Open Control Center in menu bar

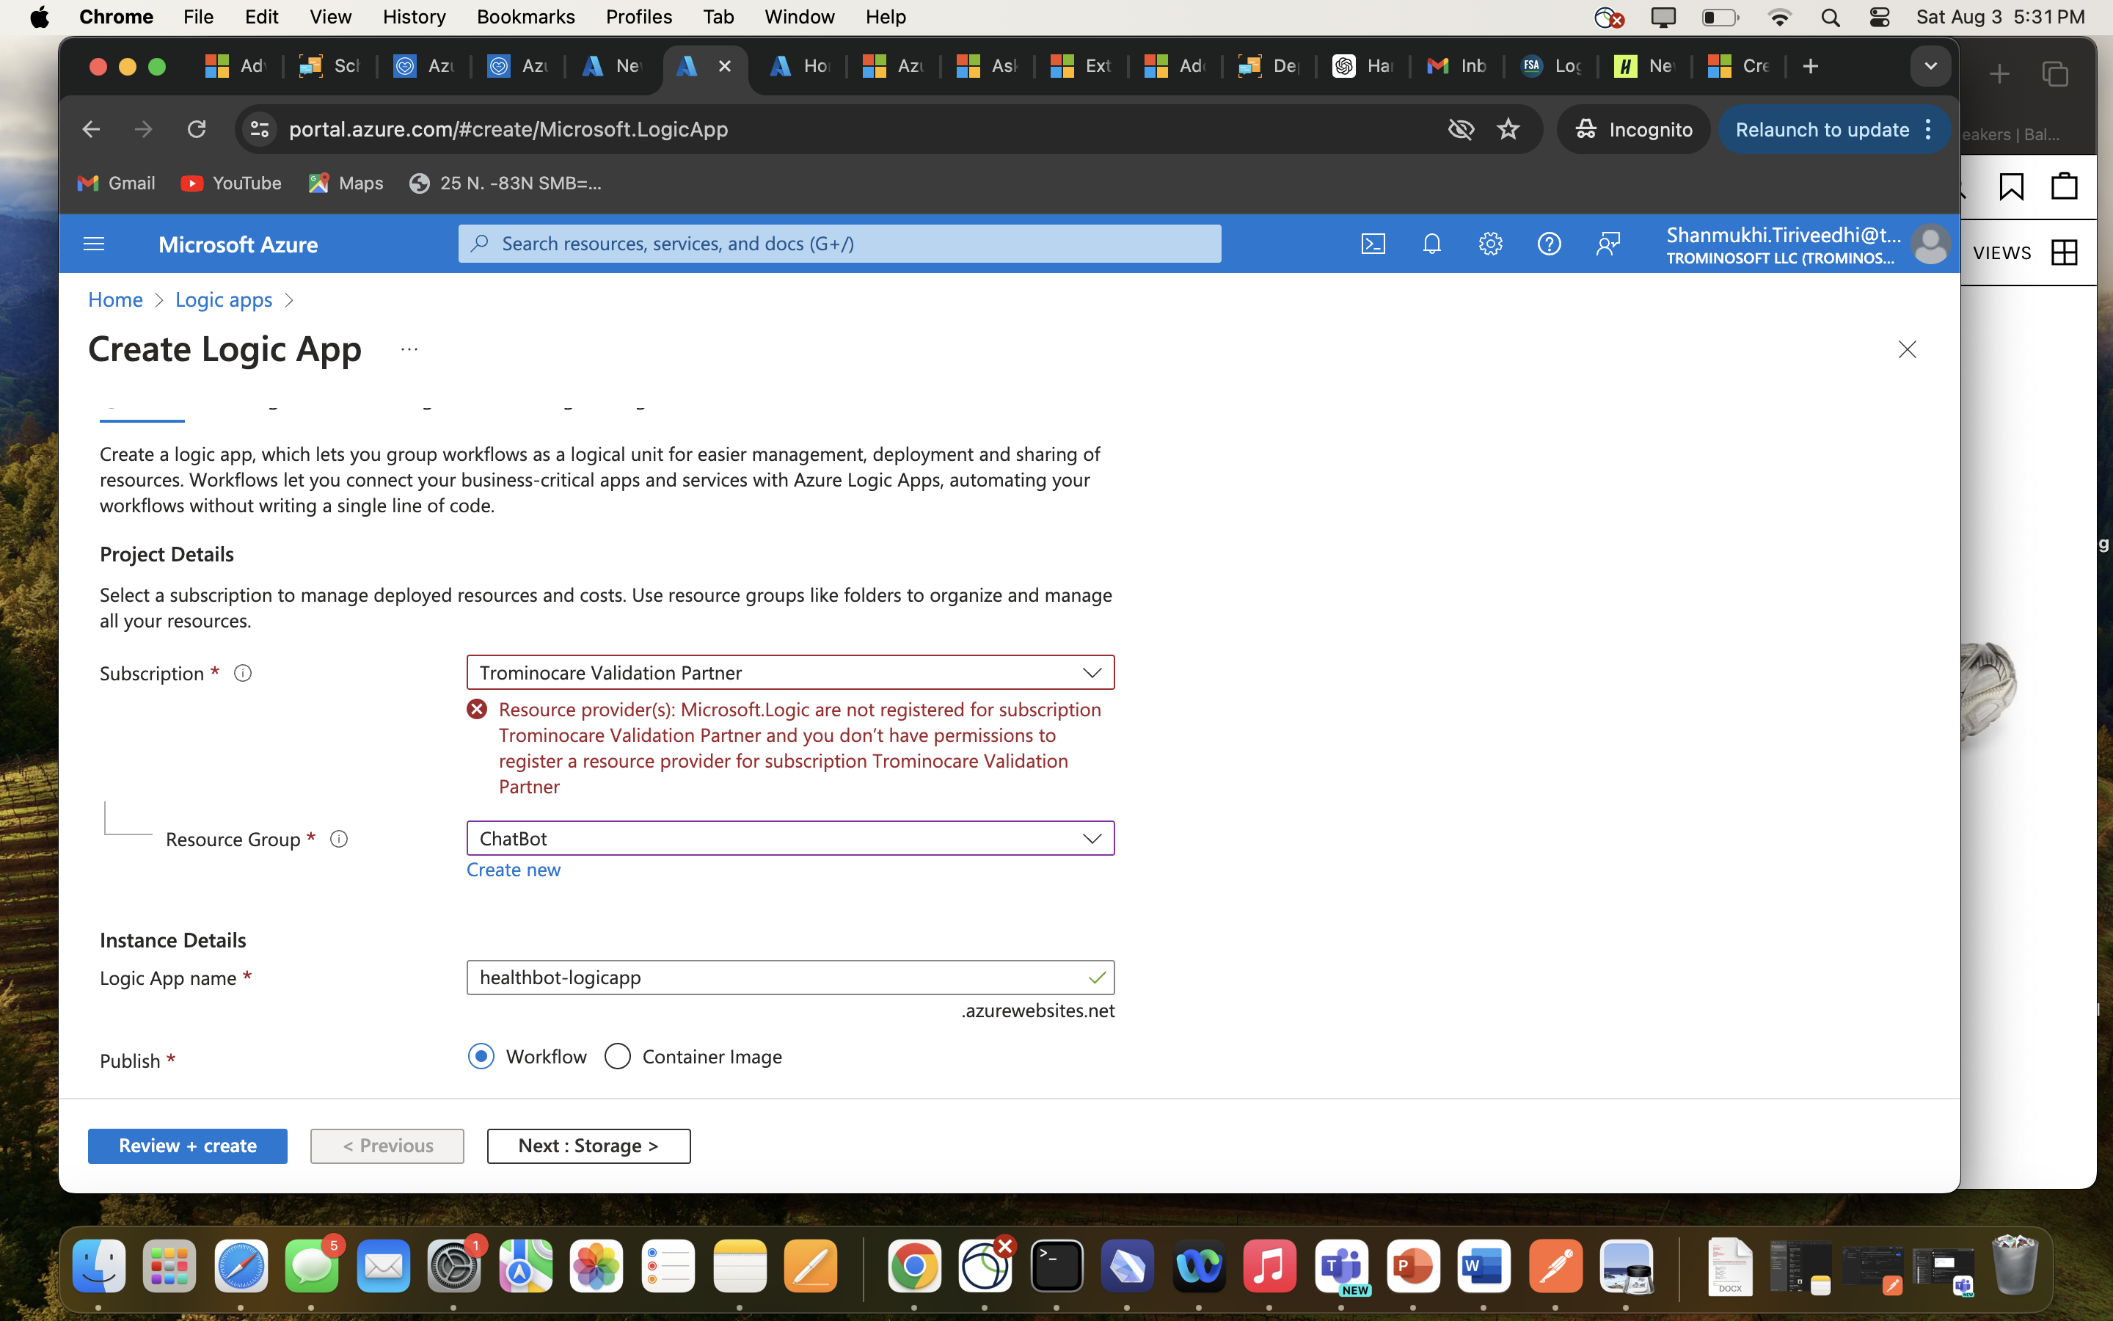pos(1879,18)
